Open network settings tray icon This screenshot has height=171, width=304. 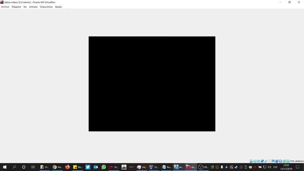pos(265,167)
